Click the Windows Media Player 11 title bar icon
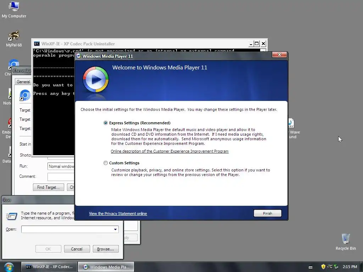 79,56
